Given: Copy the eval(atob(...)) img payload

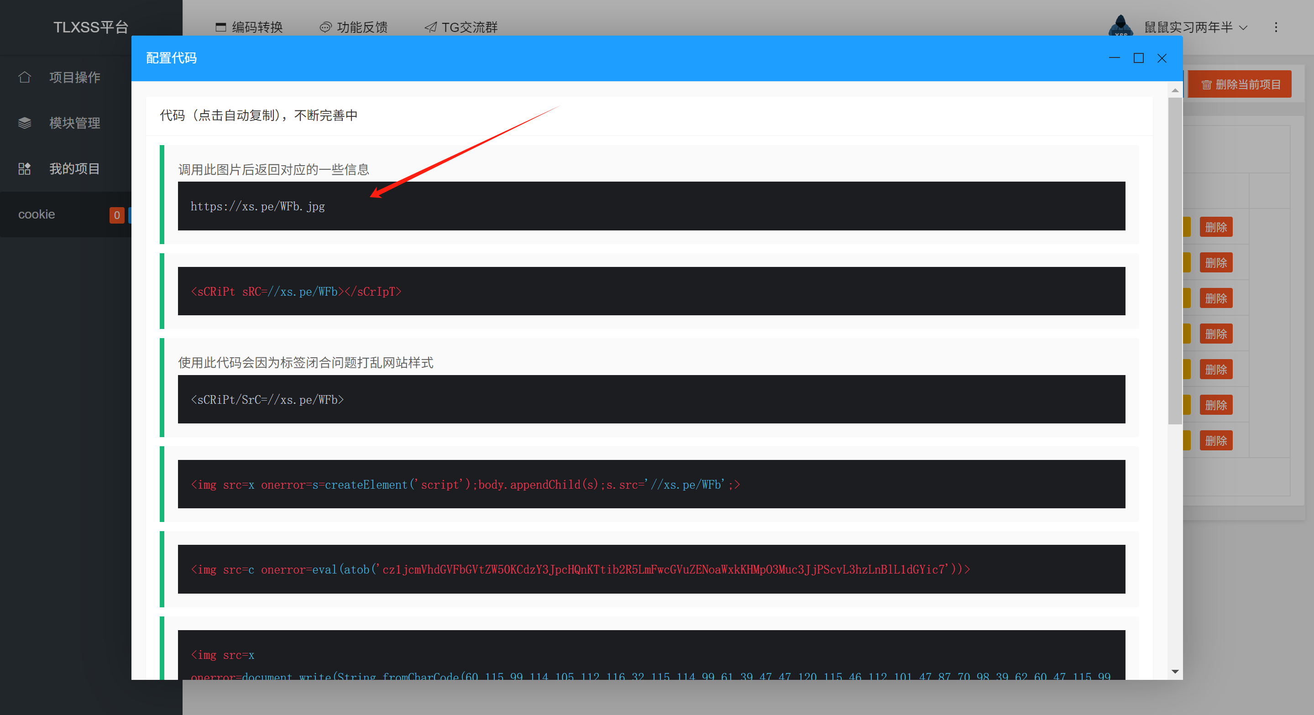Looking at the screenshot, I should pos(651,569).
